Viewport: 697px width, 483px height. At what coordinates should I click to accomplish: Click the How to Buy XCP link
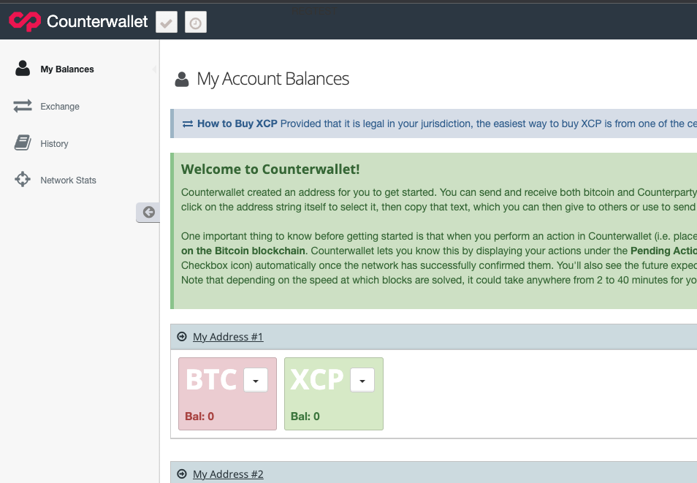(x=237, y=123)
